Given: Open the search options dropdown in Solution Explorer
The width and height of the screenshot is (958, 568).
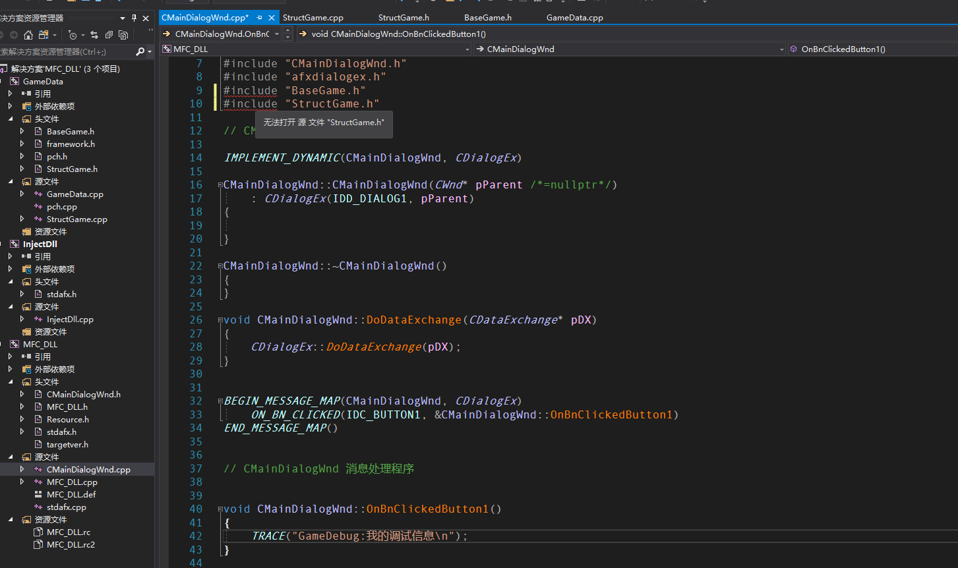Looking at the screenshot, I should (x=149, y=51).
